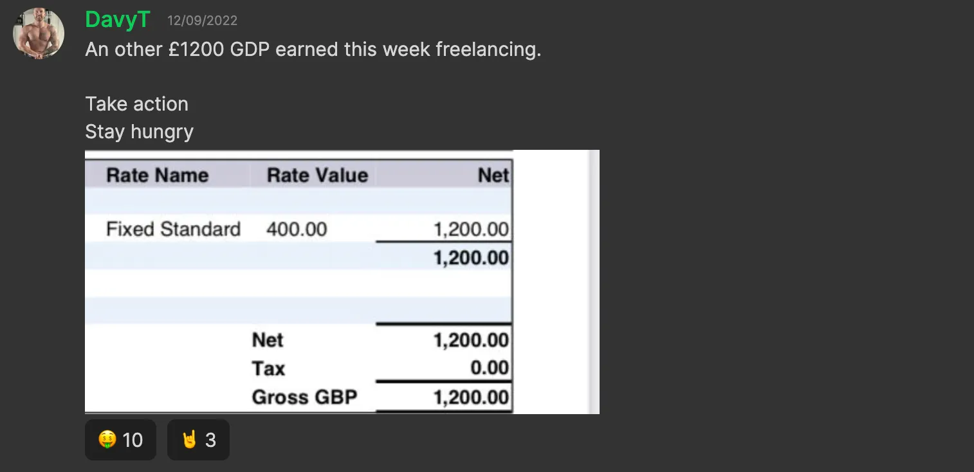Screen dimensions: 974x472
Task: Click the "Tax" label in invoice
Action: pos(268,368)
